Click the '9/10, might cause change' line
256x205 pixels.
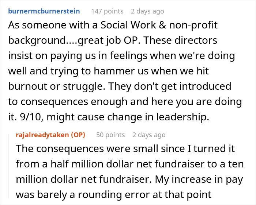[x=109, y=117]
